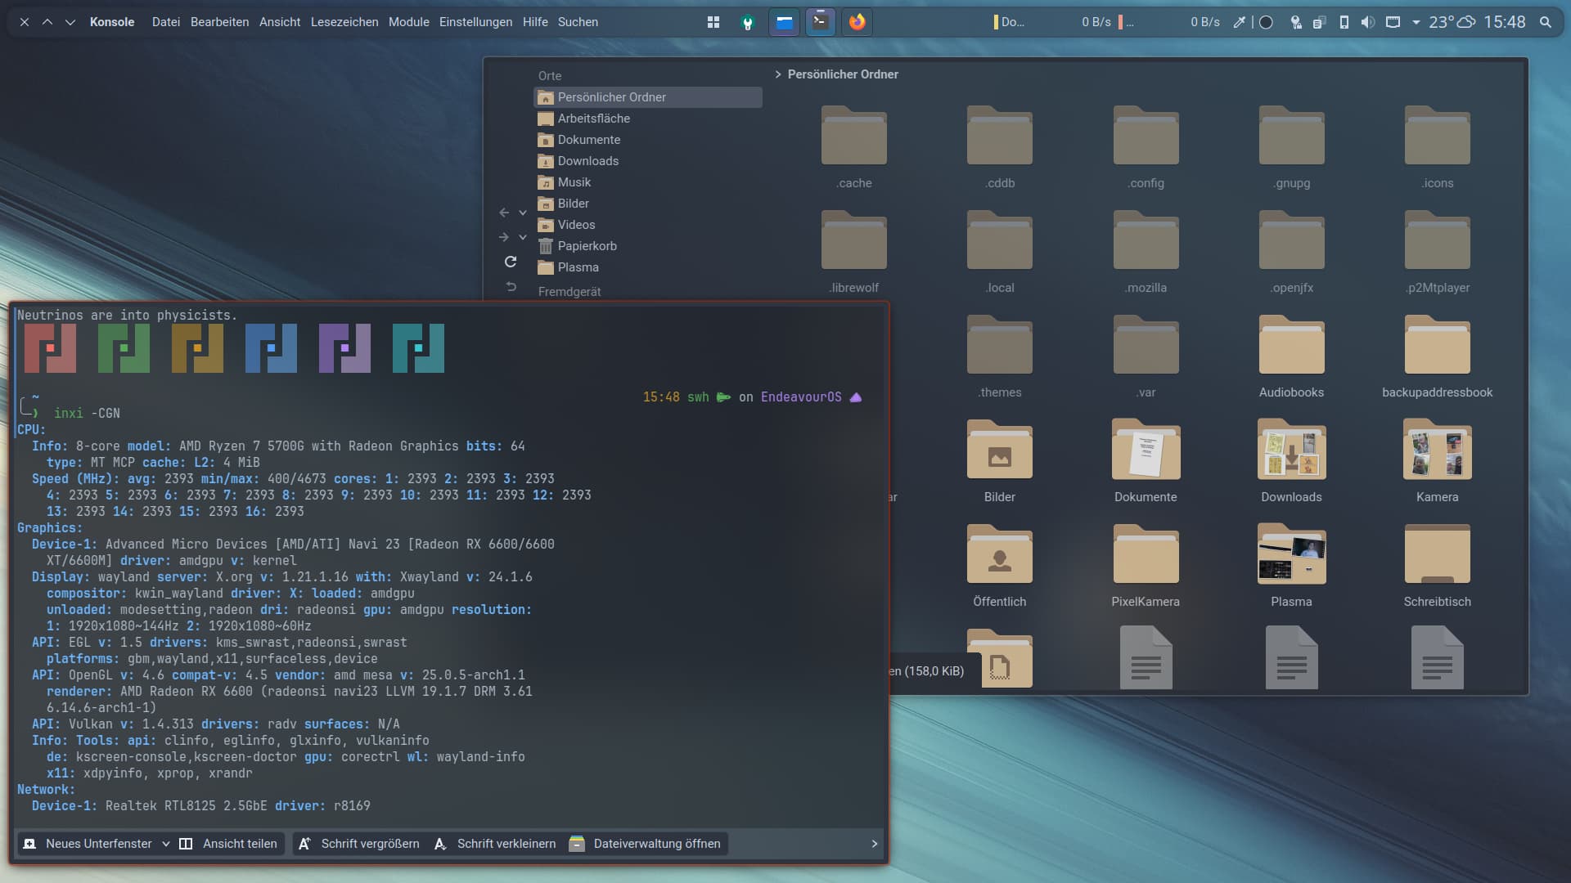The height and width of the screenshot is (883, 1571).
Task: Select the Öffentlich folder icon
Action: click(x=999, y=554)
